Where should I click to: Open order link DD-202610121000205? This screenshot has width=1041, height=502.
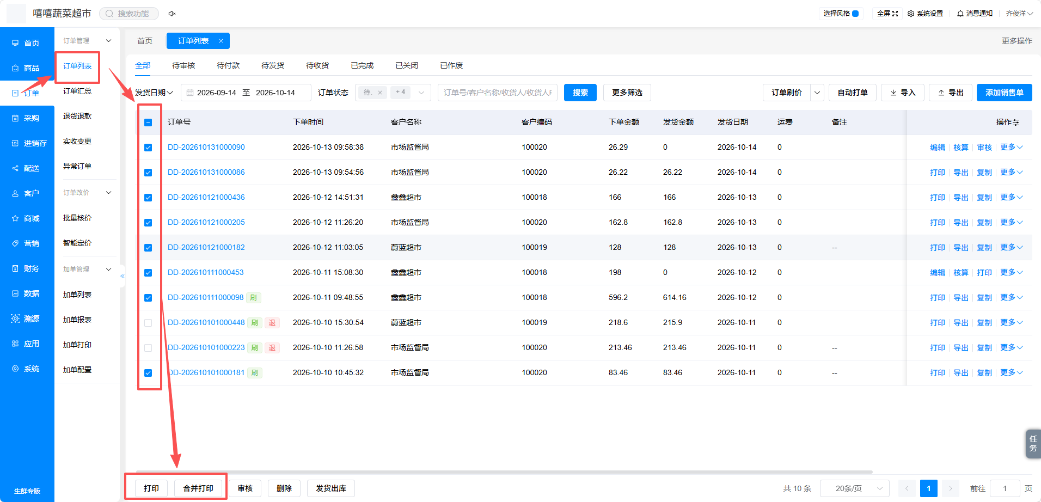coord(206,222)
